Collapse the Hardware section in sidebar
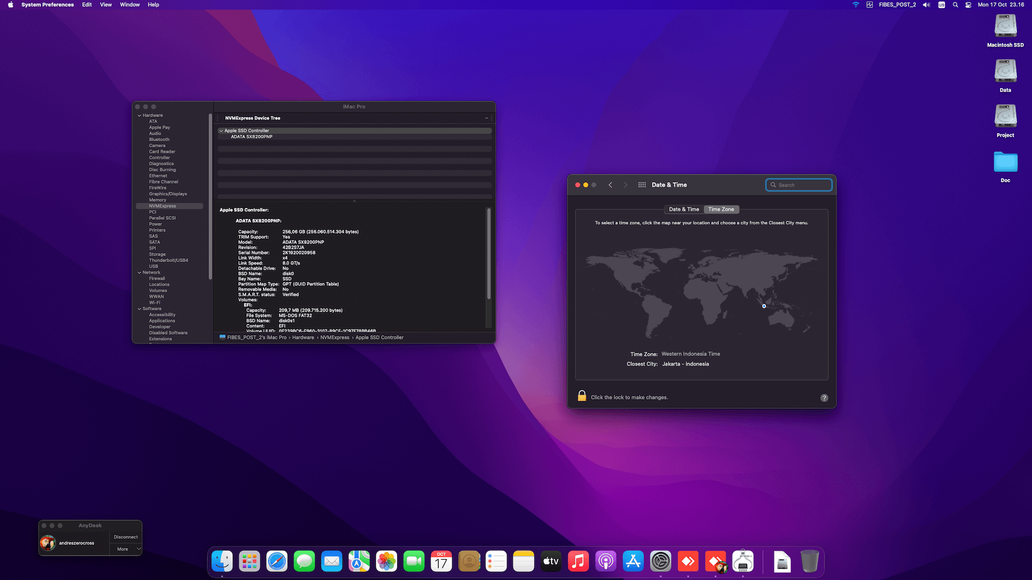The image size is (1032, 580). [139, 115]
